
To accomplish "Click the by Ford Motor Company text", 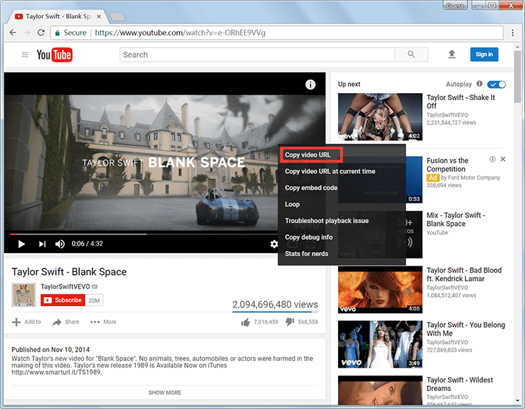I will [470, 178].
